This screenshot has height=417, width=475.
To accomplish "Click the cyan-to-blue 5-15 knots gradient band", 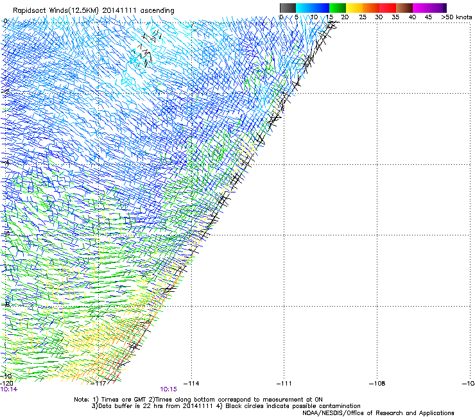I will pos(313,8).
